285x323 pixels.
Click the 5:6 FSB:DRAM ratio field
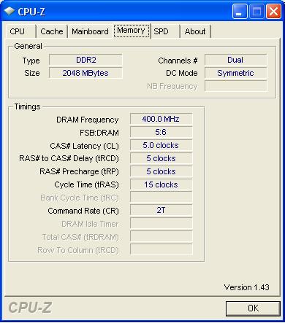coord(161,132)
